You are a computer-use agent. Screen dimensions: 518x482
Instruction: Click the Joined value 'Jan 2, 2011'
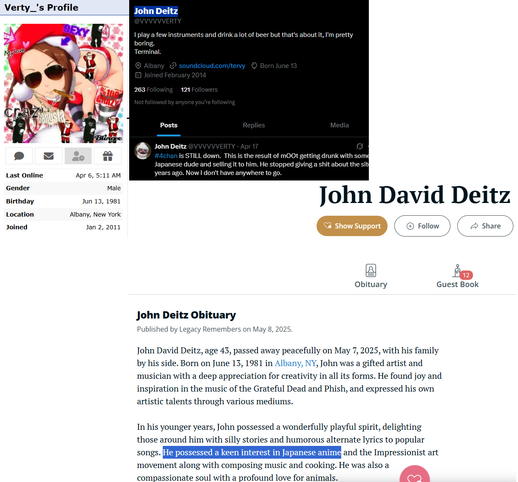103,227
